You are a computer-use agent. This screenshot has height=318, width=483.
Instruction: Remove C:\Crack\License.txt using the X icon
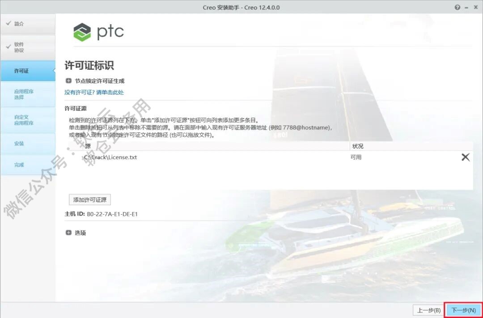(x=465, y=157)
